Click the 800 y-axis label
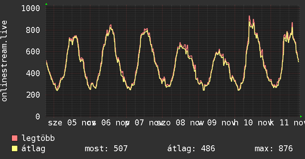 coord(33,30)
